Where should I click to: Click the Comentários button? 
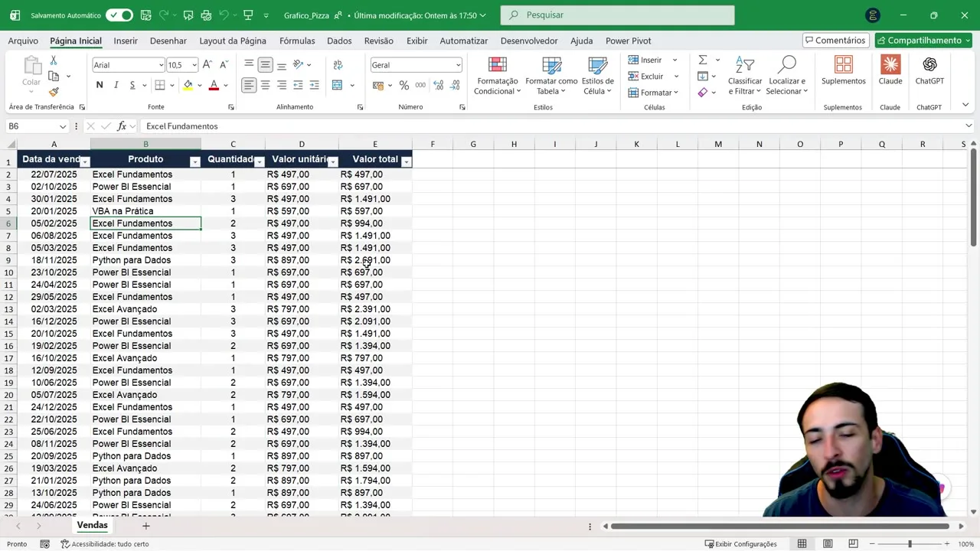click(x=835, y=41)
